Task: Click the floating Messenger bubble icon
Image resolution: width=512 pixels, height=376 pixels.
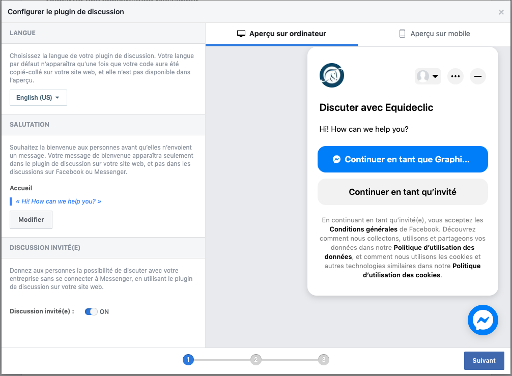Action: pos(482,320)
